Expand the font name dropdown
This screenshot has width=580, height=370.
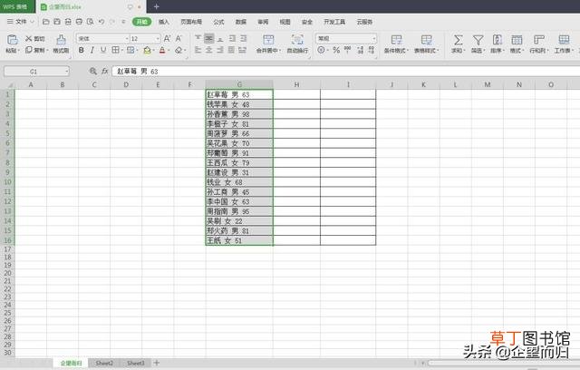coord(127,38)
